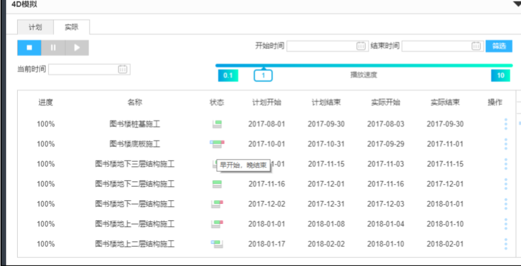Pause the 4D simulation playback

click(53, 47)
